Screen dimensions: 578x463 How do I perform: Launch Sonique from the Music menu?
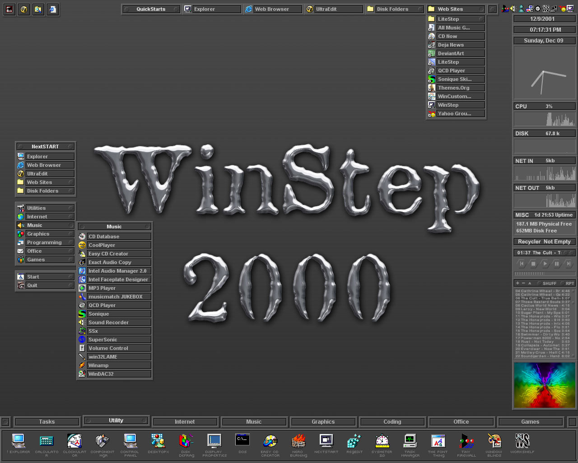click(x=115, y=314)
